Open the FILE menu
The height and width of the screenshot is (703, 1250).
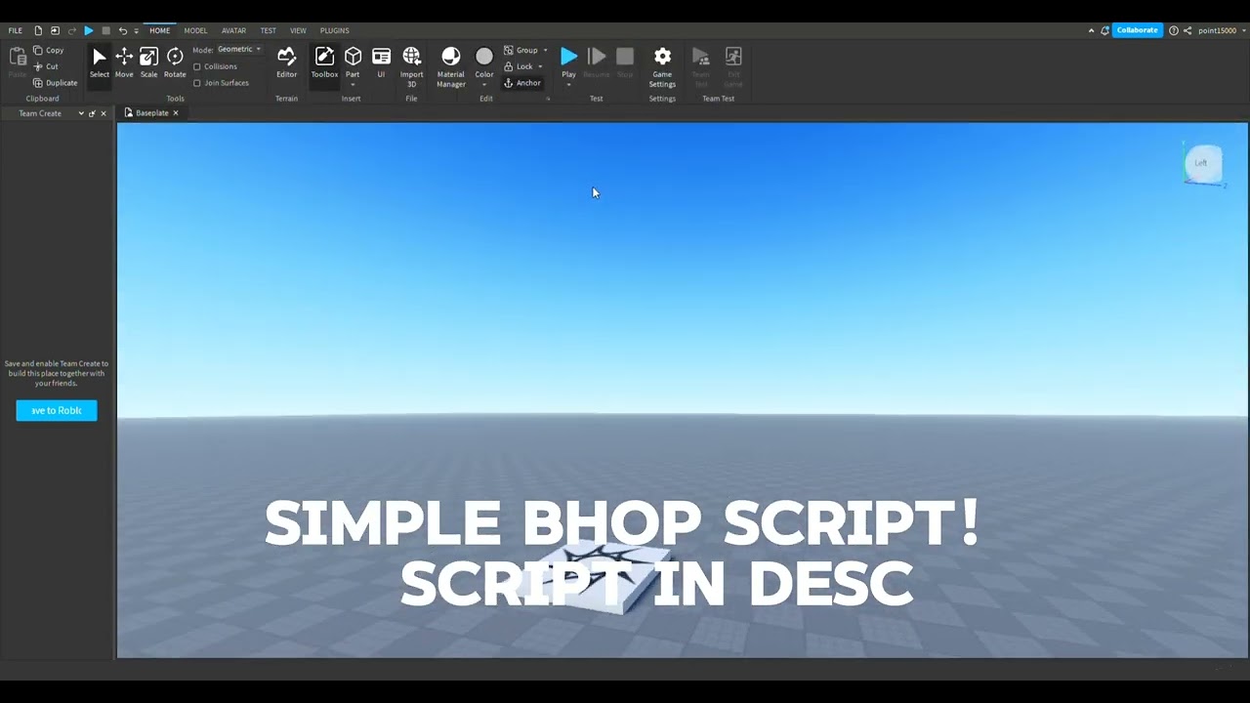pyautogui.click(x=16, y=30)
